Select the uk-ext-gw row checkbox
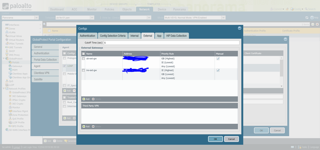This screenshot has width=320, height=150. (x=84, y=59)
